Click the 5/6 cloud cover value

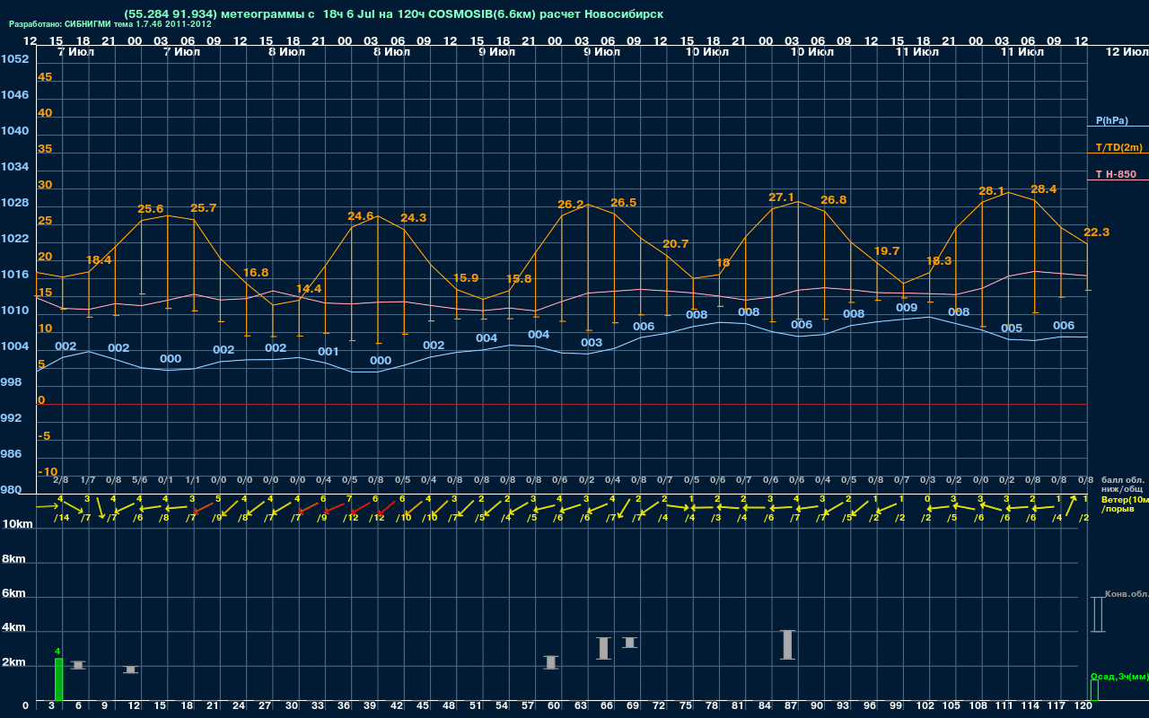pyautogui.click(x=140, y=480)
